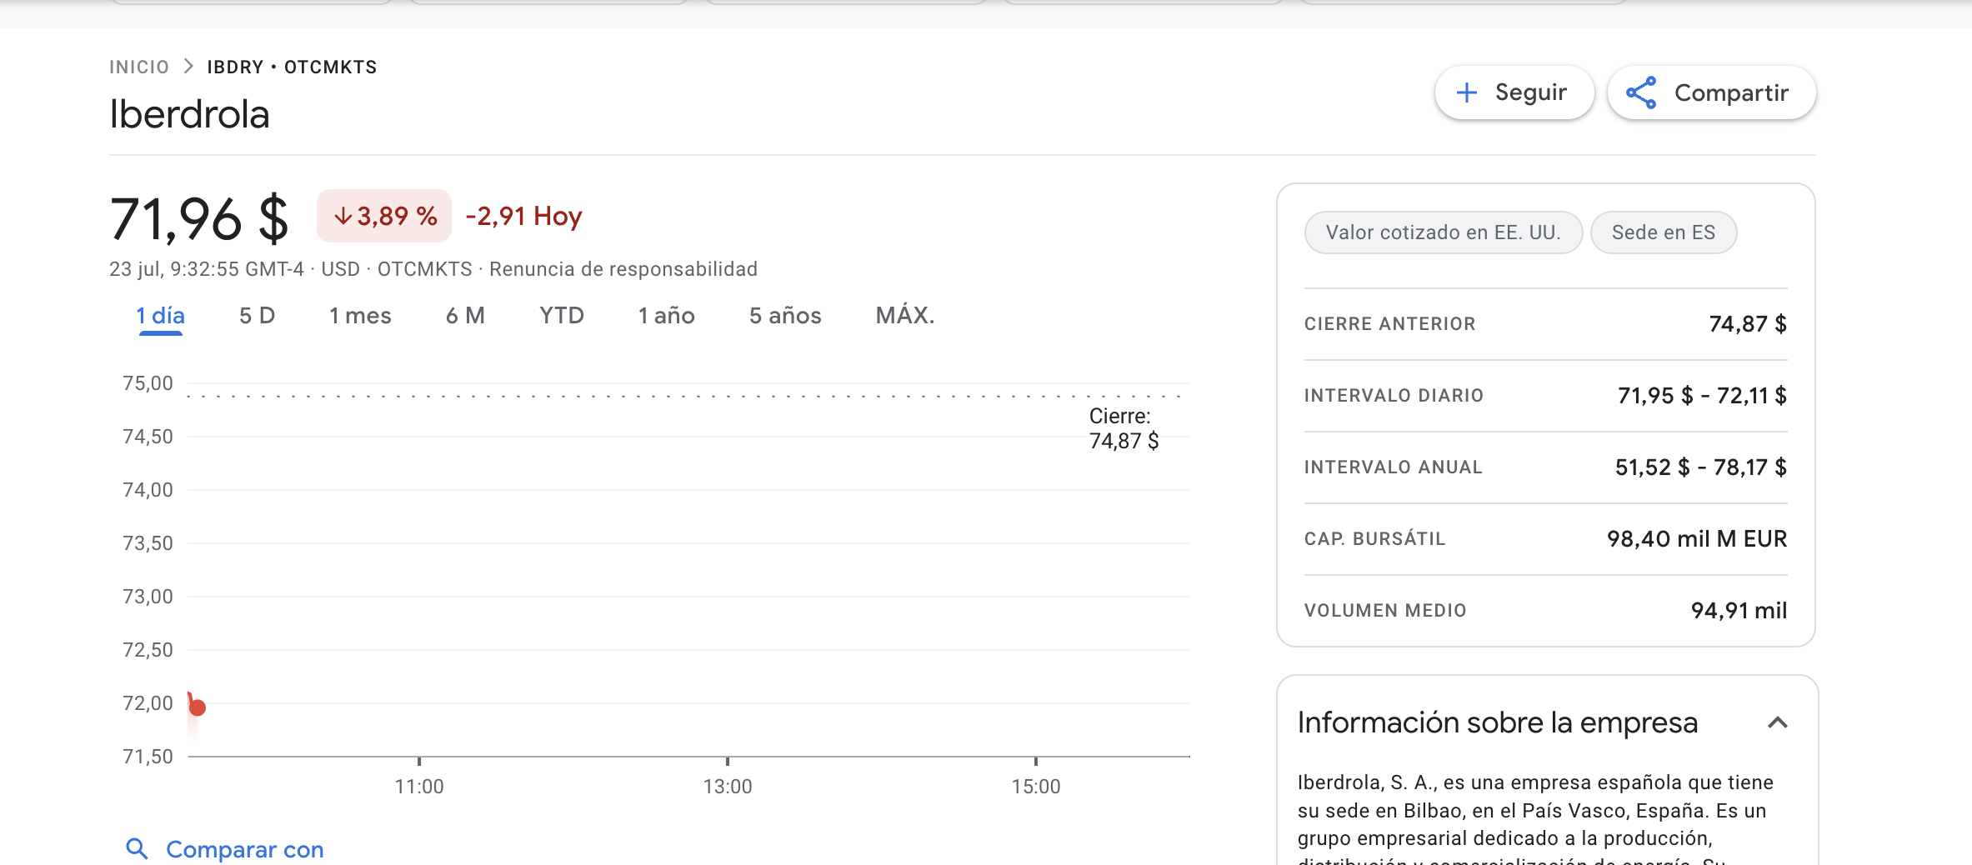Image resolution: width=1972 pixels, height=865 pixels.
Task: Click the red price point on chart
Action: [x=198, y=707]
